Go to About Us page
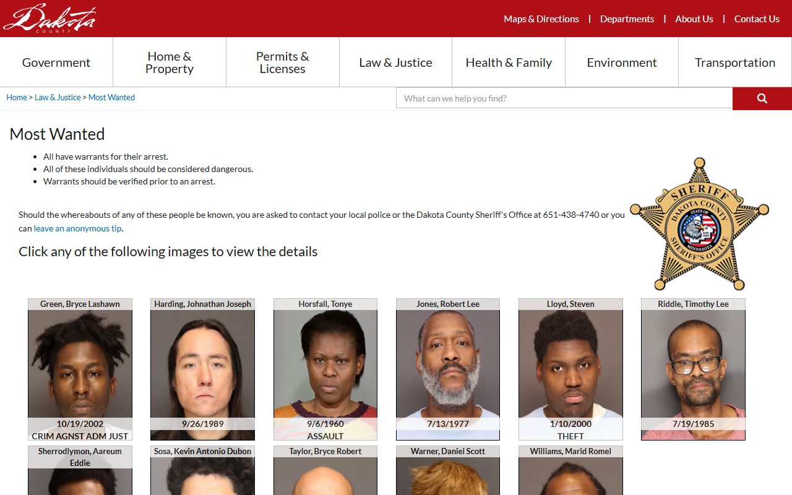Viewport: 792px width, 495px height. pyautogui.click(x=694, y=19)
